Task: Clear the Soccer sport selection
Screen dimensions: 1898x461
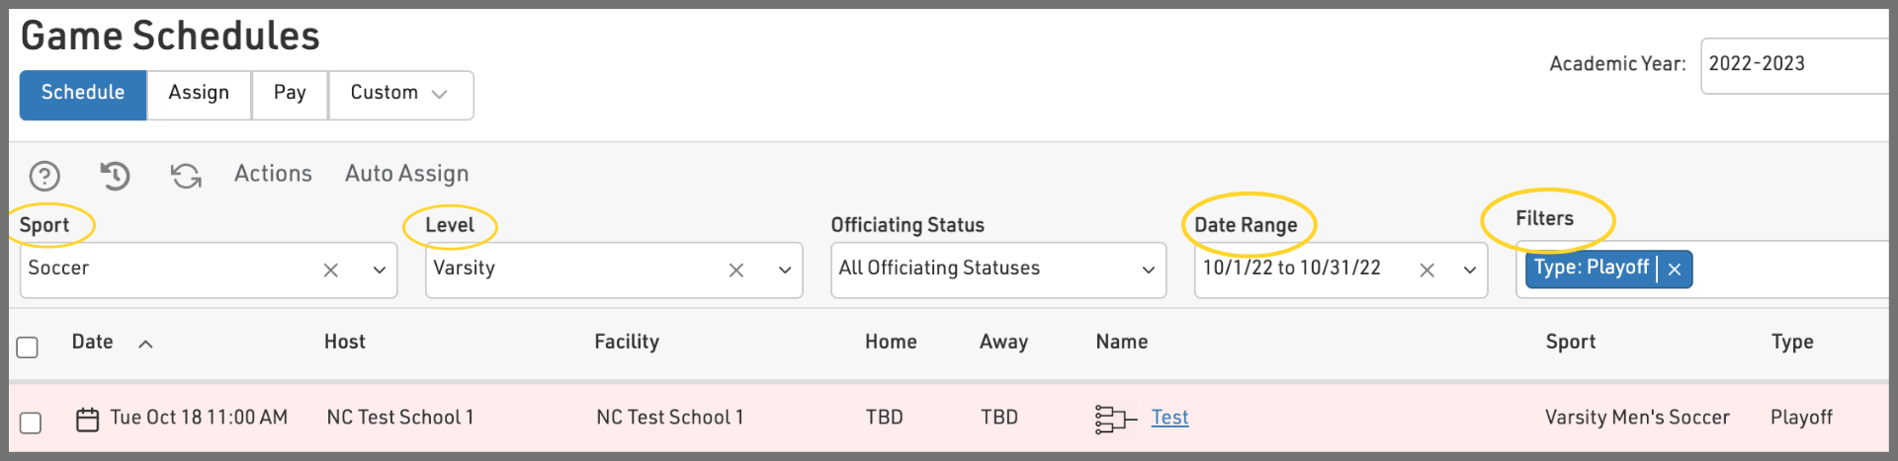Action: click(x=331, y=270)
